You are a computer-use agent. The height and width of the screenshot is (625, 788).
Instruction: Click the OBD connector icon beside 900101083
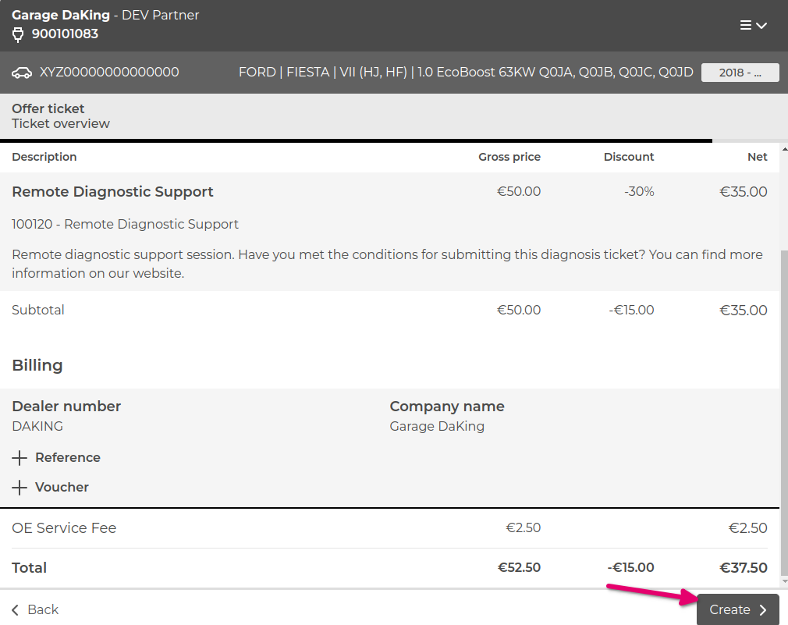coord(16,34)
